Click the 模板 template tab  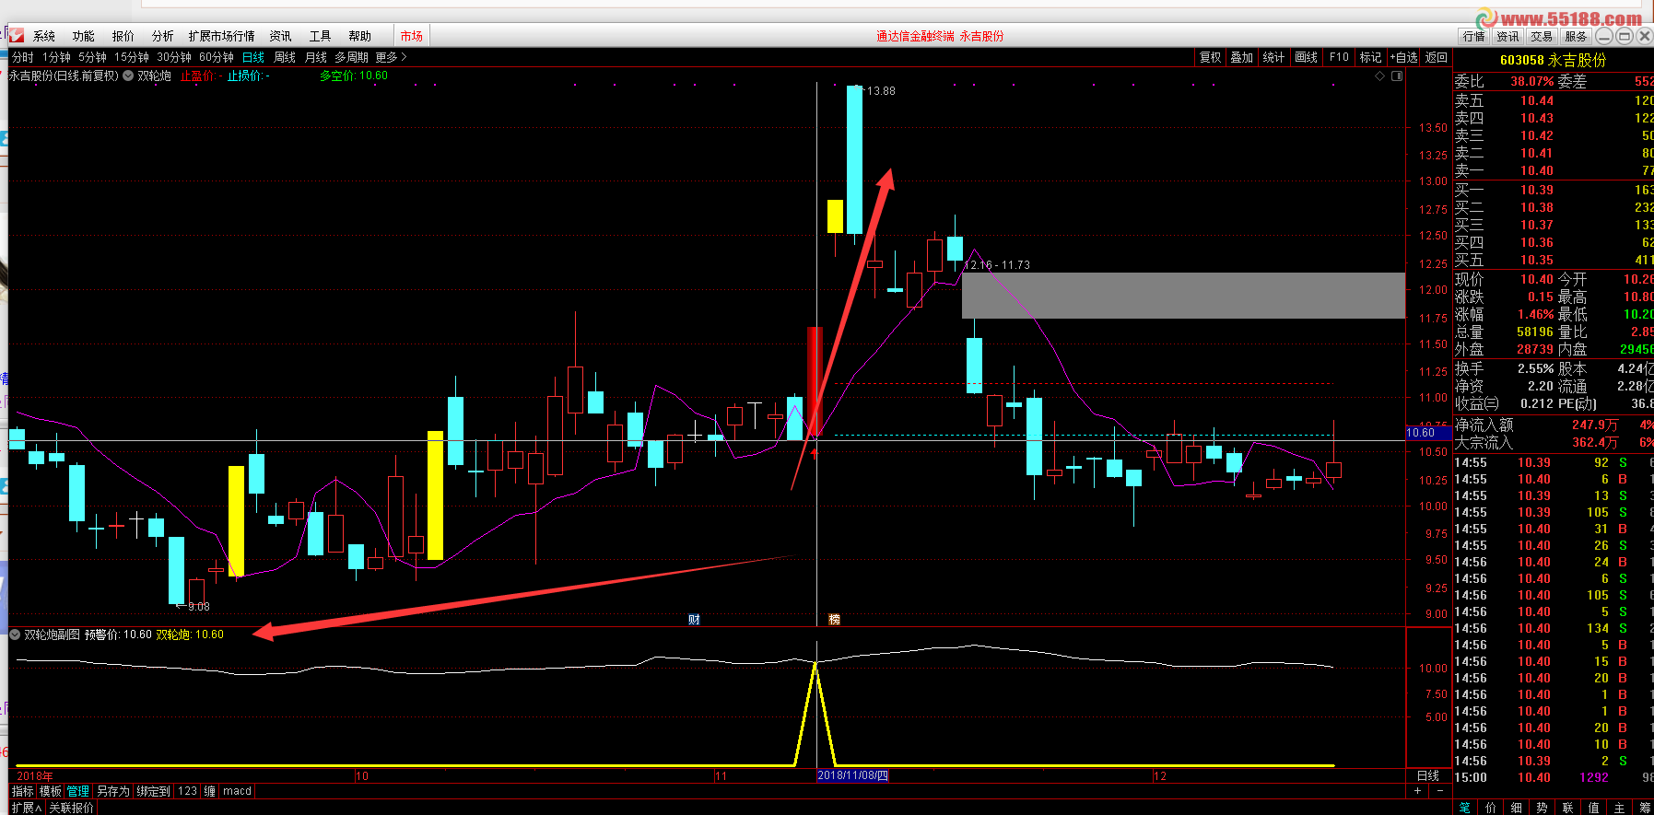pyautogui.click(x=51, y=791)
